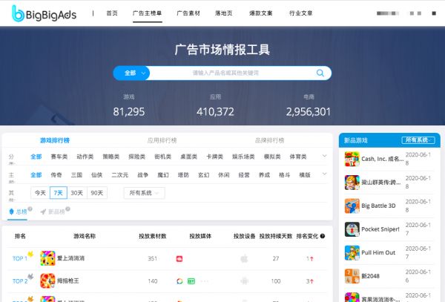Go to 首页 in top navigation
Image resolution: width=445 pixels, height=302 pixels.
pos(112,13)
